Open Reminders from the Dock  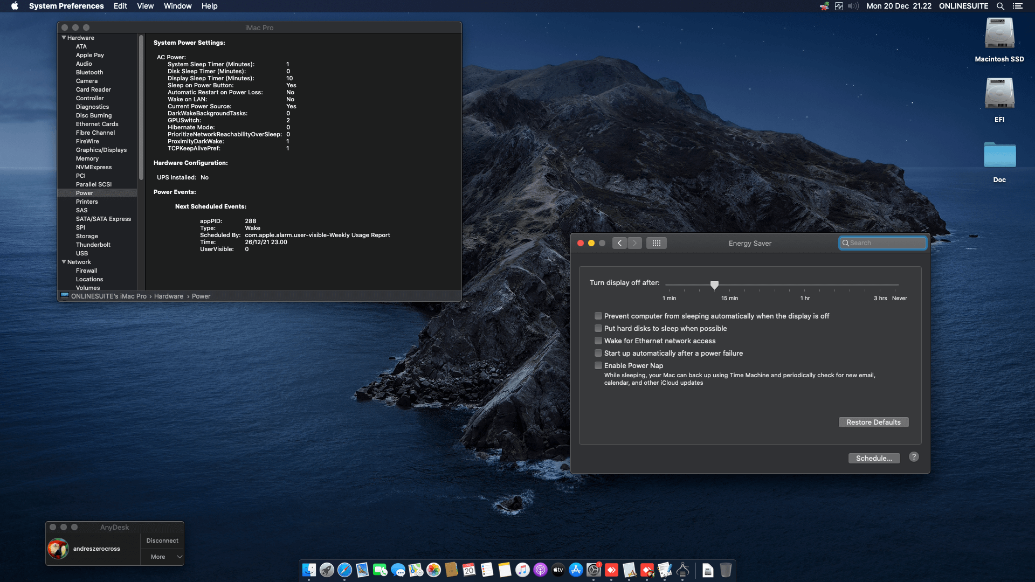point(487,570)
